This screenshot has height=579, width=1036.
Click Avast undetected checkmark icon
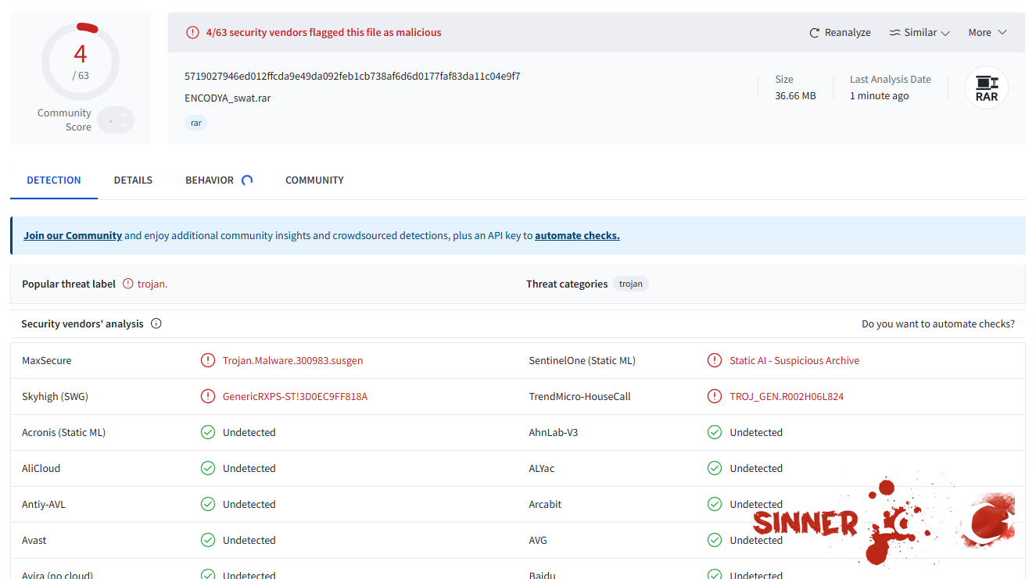[x=208, y=541]
